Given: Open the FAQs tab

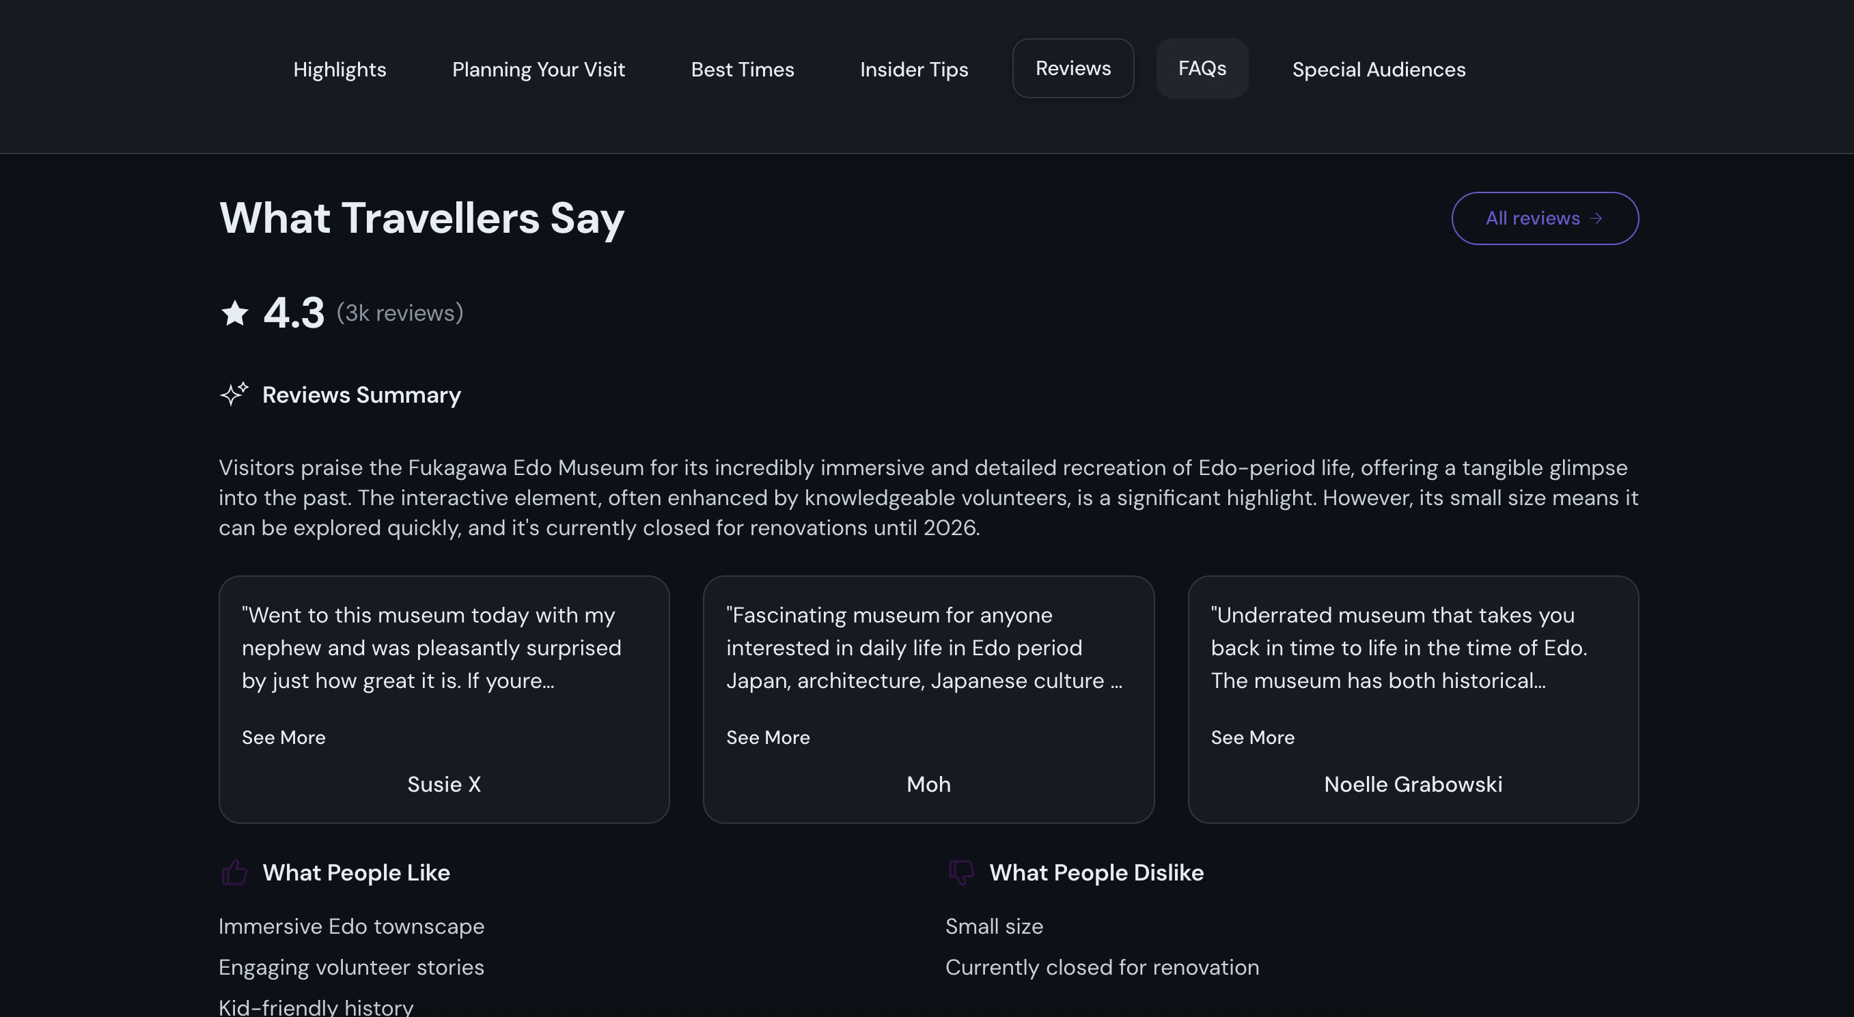Looking at the screenshot, I should pos(1202,68).
